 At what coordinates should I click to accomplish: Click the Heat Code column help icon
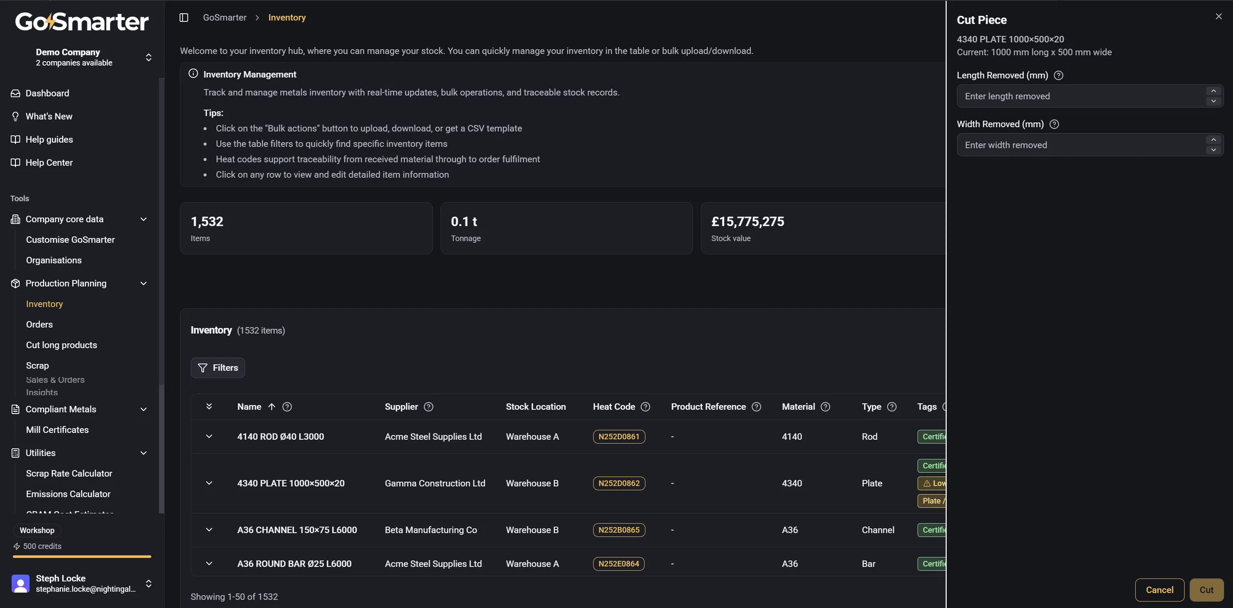tap(645, 407)
